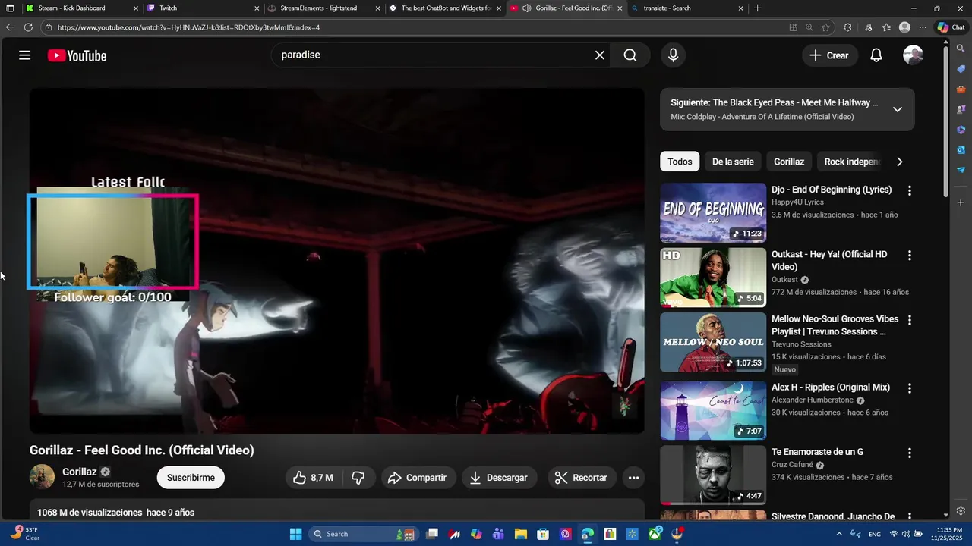Open Xbox app from taskbar
This screenshot has height=546, width=972.
coord(655,534)
